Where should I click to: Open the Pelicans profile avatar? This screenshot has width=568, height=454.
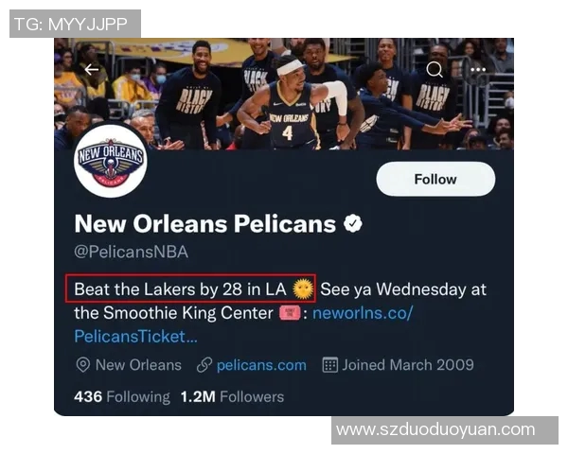coord(111,161)
